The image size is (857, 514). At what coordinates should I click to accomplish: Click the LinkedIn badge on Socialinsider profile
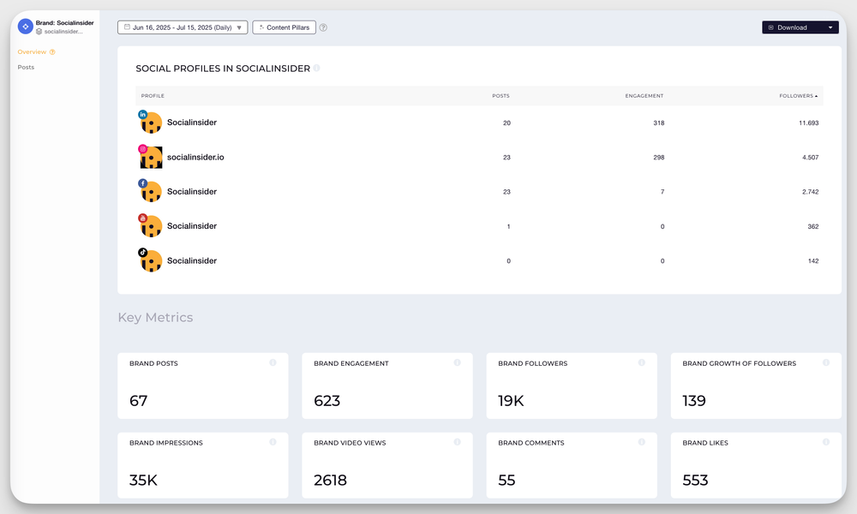tap(142, 114)
